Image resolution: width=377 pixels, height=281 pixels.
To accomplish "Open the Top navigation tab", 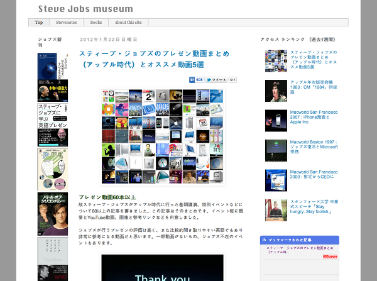I will [39, 23].
